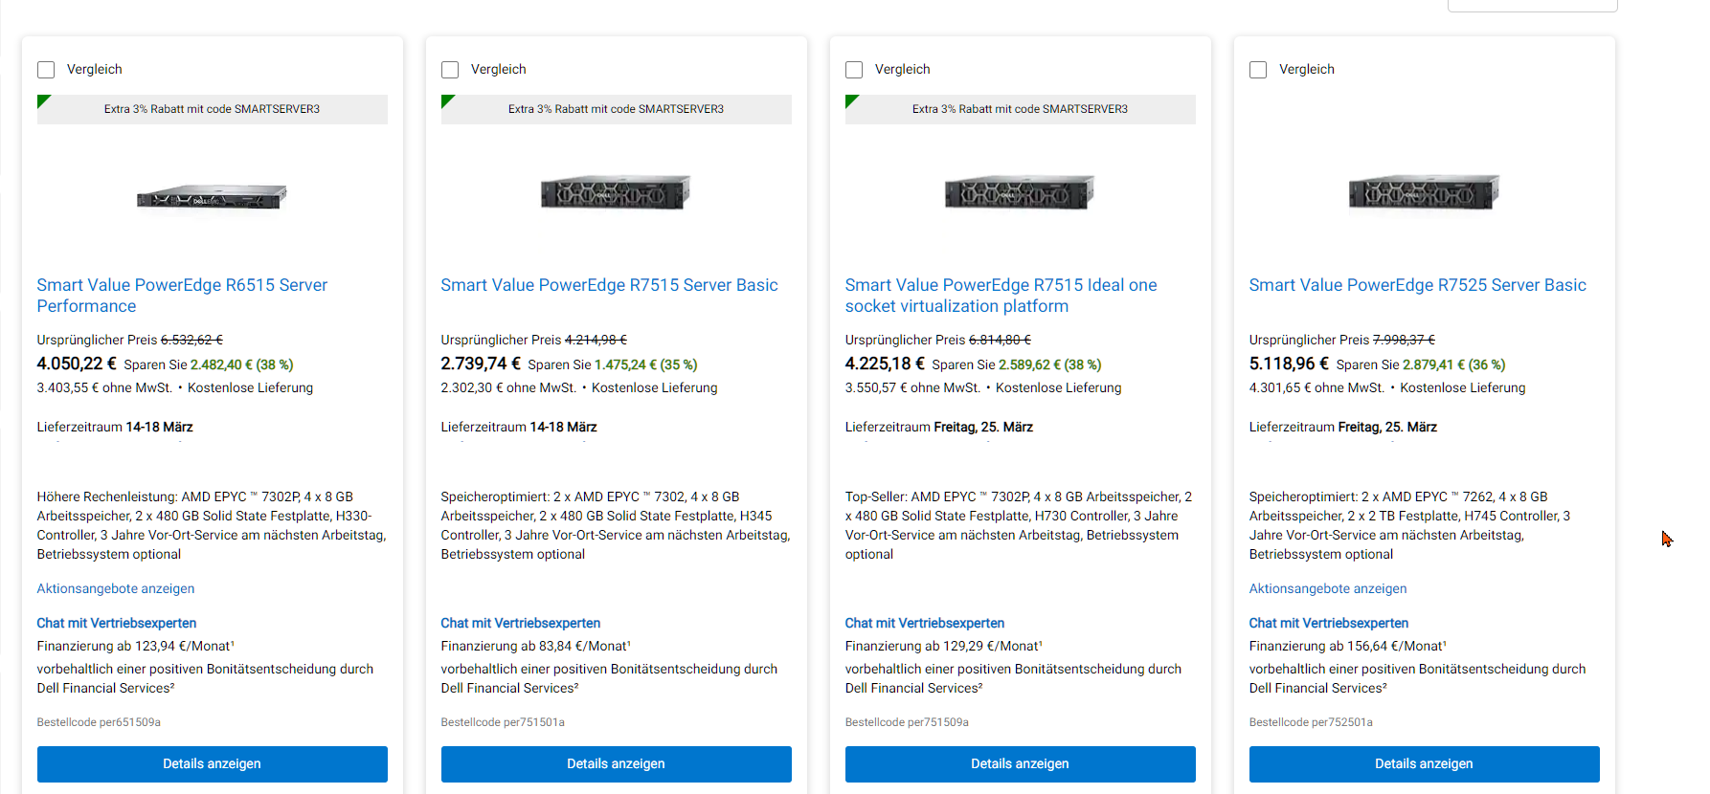Image resolution: width=1710 pixels, height=794 pixels.
Task: Start Chat mit Vertriebsexperten for R7525 server
Action: (1328, 623)
